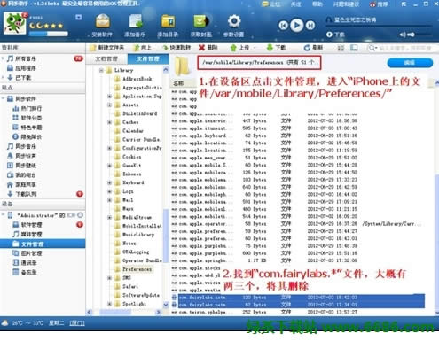The width and height of the screenshot is (439, 341).
Task: Expand the MediaStream folder node
Action: [x=110, y=218]
